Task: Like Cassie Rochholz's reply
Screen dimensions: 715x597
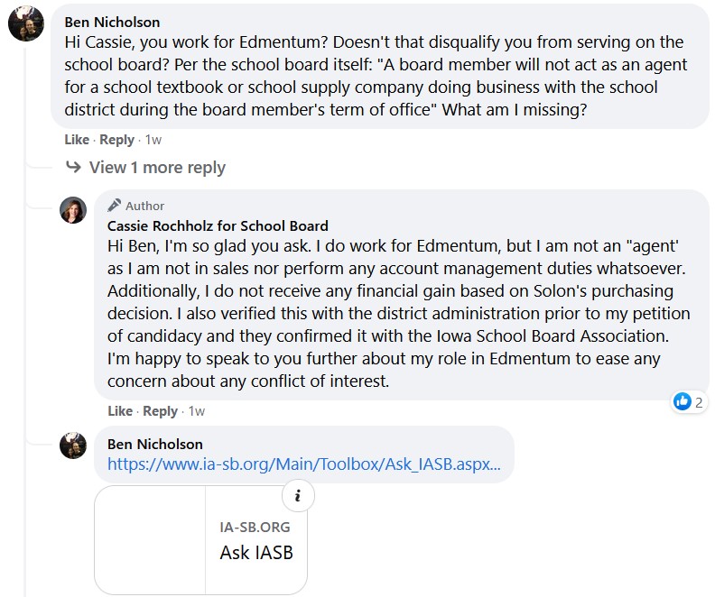Action: click(120, 411)
